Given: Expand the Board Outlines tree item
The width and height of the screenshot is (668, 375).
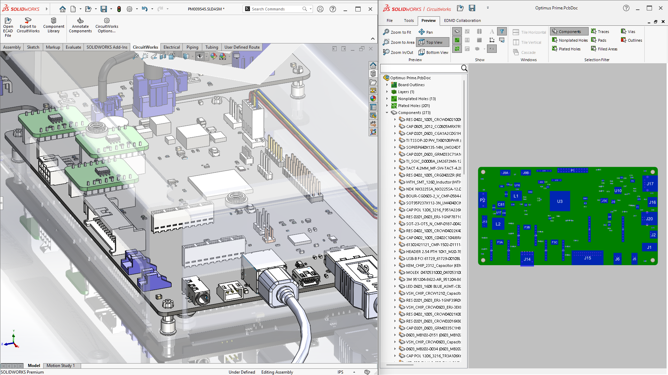Looking at the screenshot, I should click(387, 84).
